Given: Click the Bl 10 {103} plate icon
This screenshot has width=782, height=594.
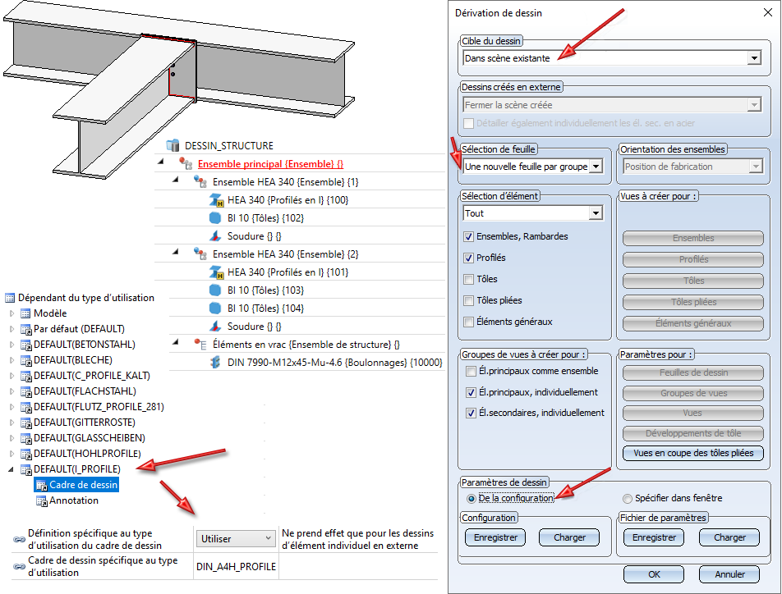Looking at the screenshot, I should 215,290.
